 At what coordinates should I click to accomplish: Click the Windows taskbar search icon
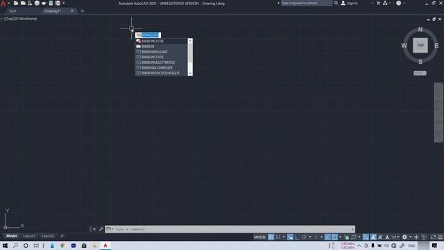pyautogui.click(x=15, y=245)
